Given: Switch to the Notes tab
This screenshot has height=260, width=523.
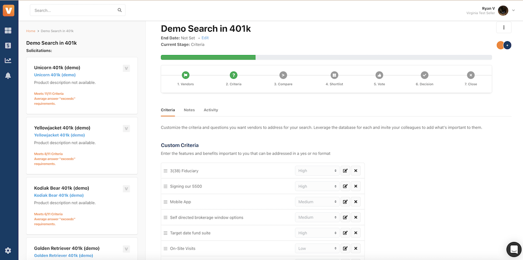Looking at the screenshot, I should (x=189, y=110).
